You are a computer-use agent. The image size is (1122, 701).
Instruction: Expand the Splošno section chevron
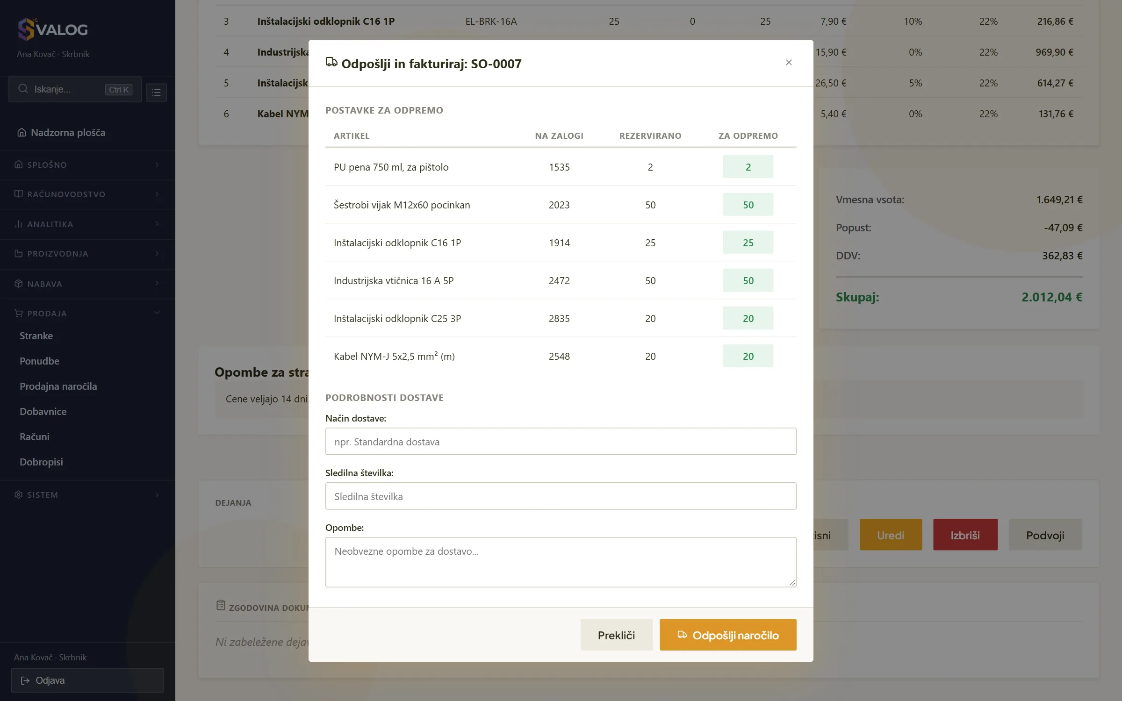pyautogui.click(x=157, y=165)
